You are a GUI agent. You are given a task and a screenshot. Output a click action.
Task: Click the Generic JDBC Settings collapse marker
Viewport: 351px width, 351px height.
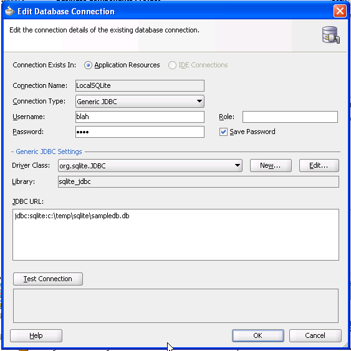[12, 151]
